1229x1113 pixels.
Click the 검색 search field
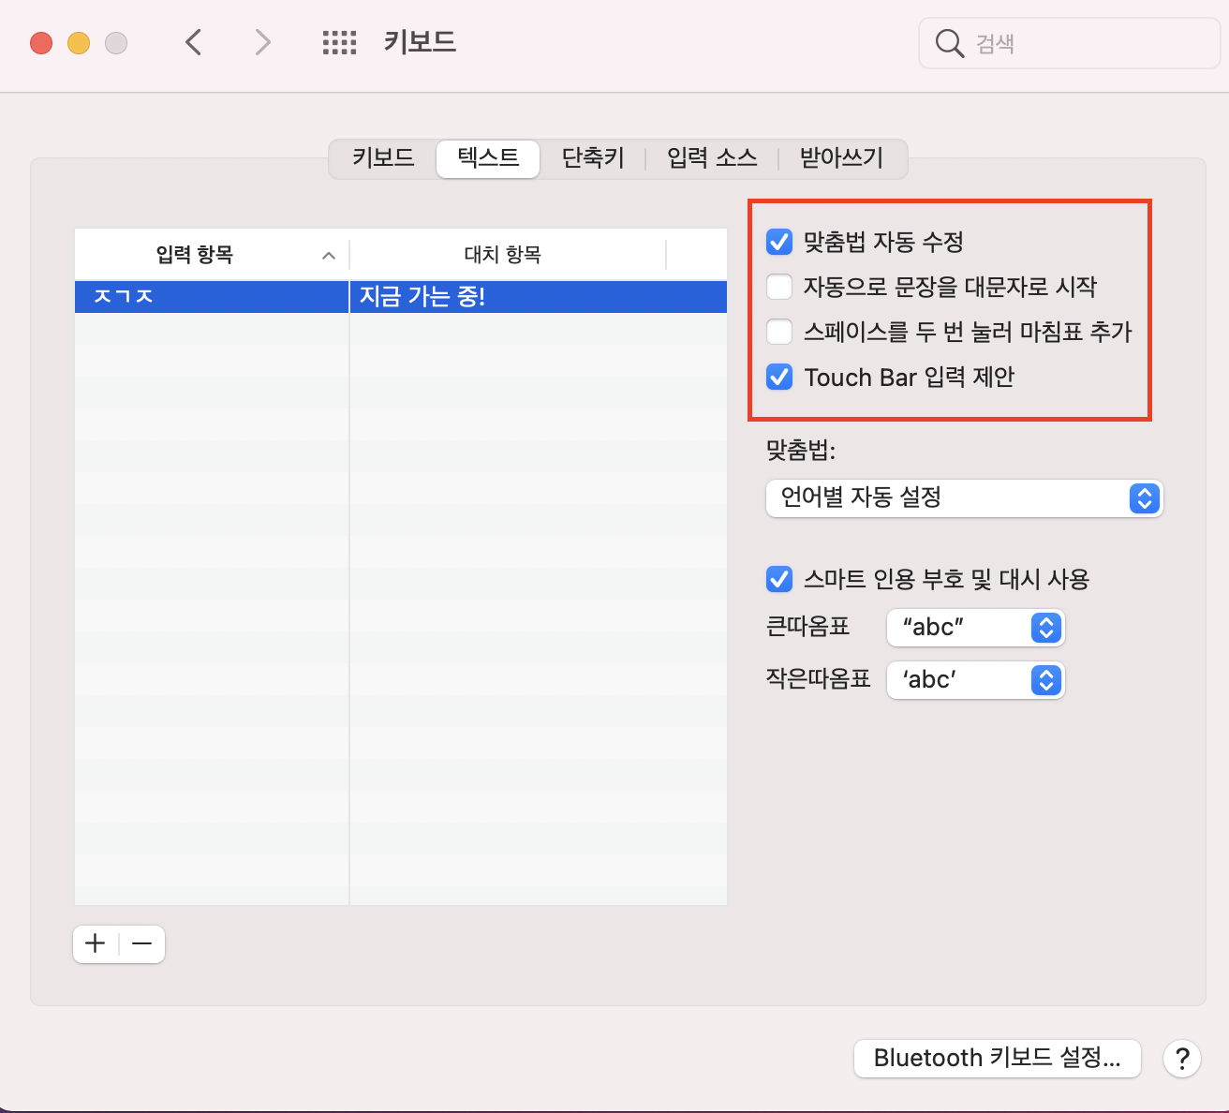point(1070,43)
